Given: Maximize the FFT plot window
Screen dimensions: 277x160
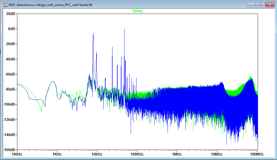Looking at the screenshot, I should pyautogui.click(x=260, y=5).
